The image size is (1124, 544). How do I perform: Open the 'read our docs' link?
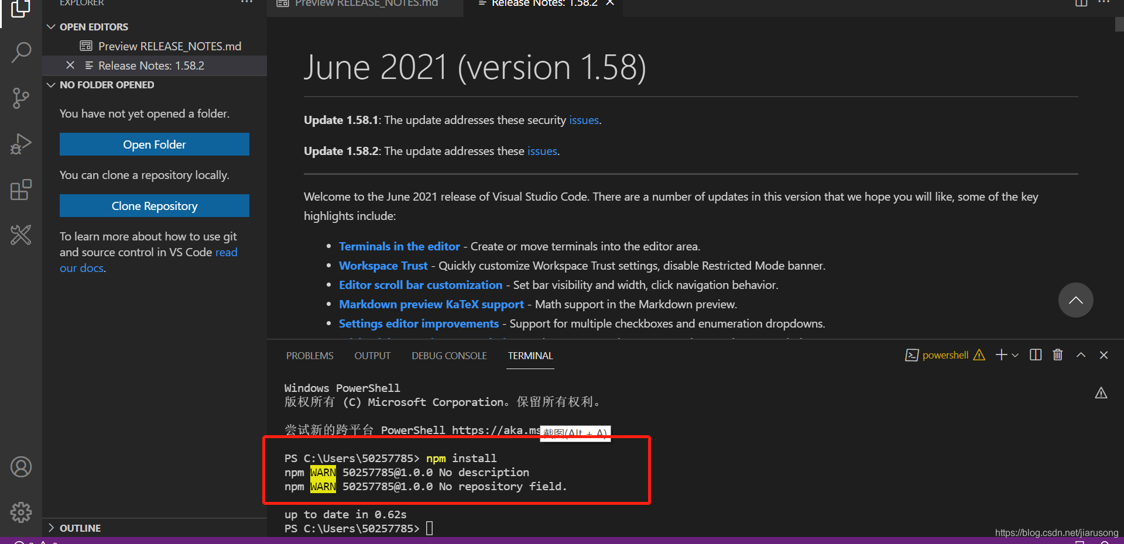(226, 252)
